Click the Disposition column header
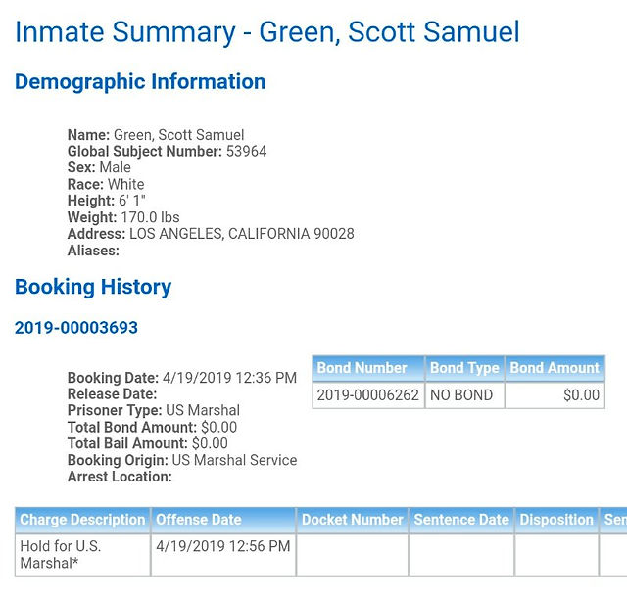The width and height of the screenshot is (627, 596). pos(556,520)
